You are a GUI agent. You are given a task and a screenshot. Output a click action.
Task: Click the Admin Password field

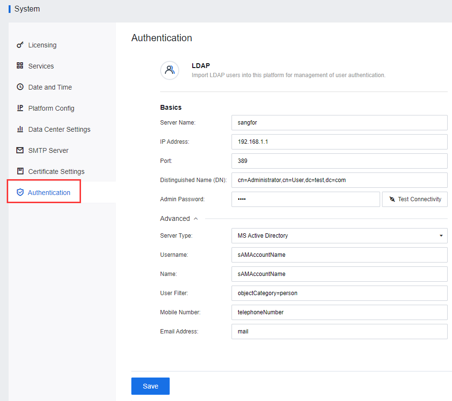click(305, 199)
